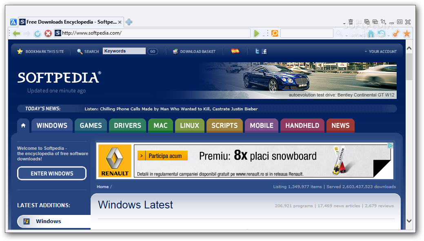Viewport: 424px width, 241px height.
Task: Click the browser toolbar search box
Action: pyautogui.click(x=306, y=33)
